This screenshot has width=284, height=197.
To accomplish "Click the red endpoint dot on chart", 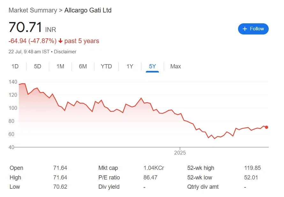I will [266, 127].
